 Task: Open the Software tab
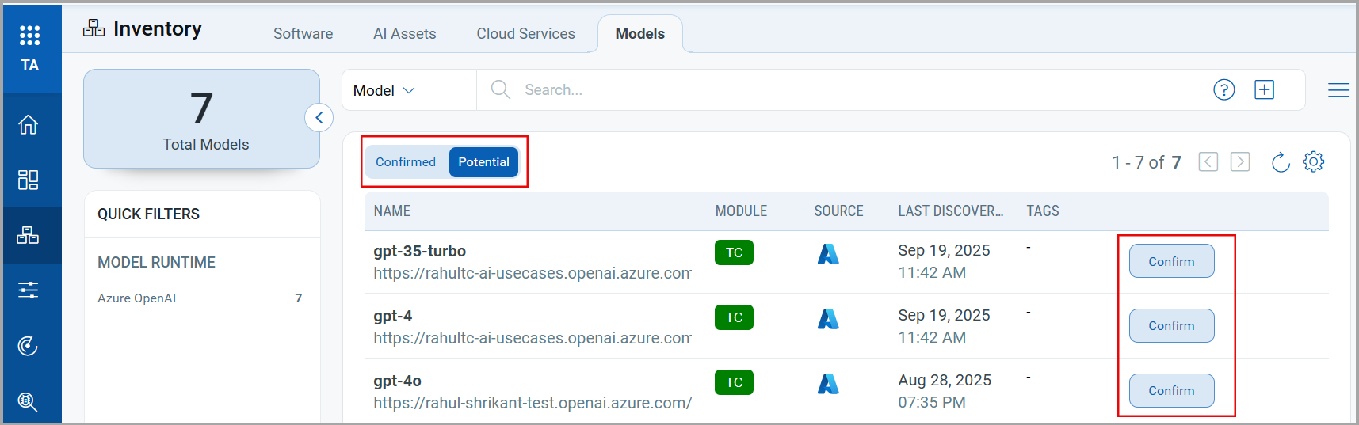[x=303, y=34]
